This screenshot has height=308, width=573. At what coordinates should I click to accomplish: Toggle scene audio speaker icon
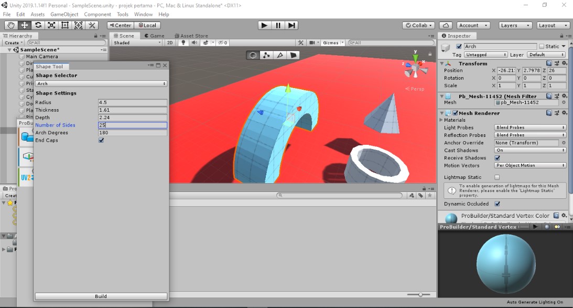[x=194, y=43]
